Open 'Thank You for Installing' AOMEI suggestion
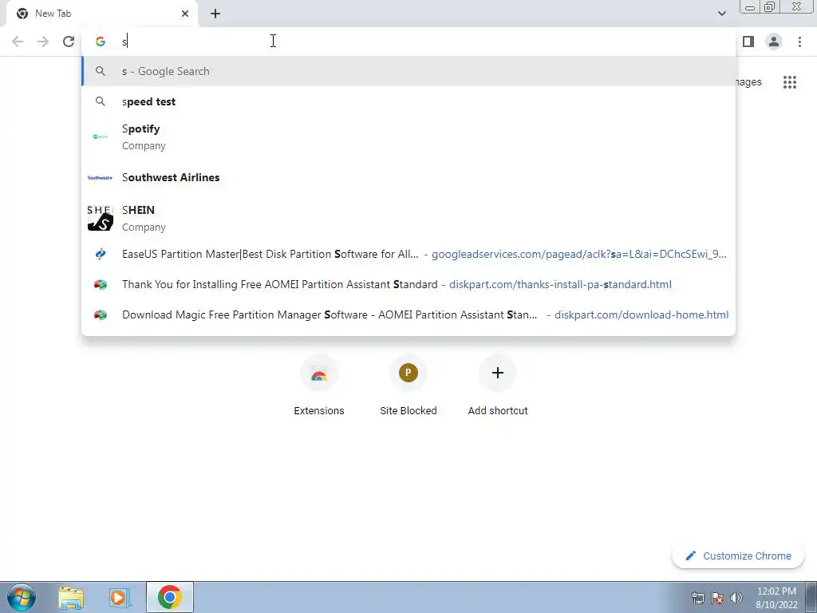Image resolution: width=817 pixels, height=613 pixels. 408,285
